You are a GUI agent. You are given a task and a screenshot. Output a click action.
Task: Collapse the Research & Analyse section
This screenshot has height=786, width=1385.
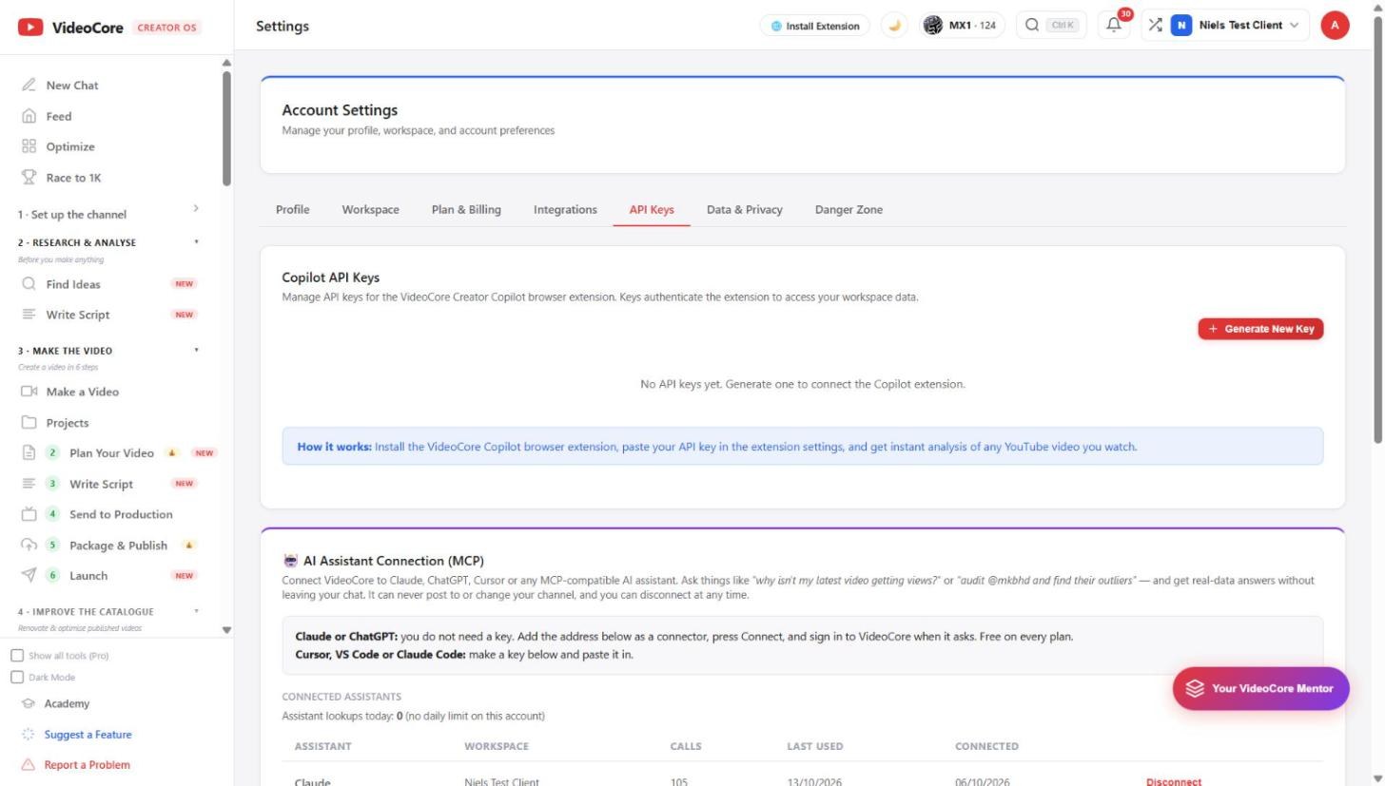pyautogui.click(x=109, y=242)
